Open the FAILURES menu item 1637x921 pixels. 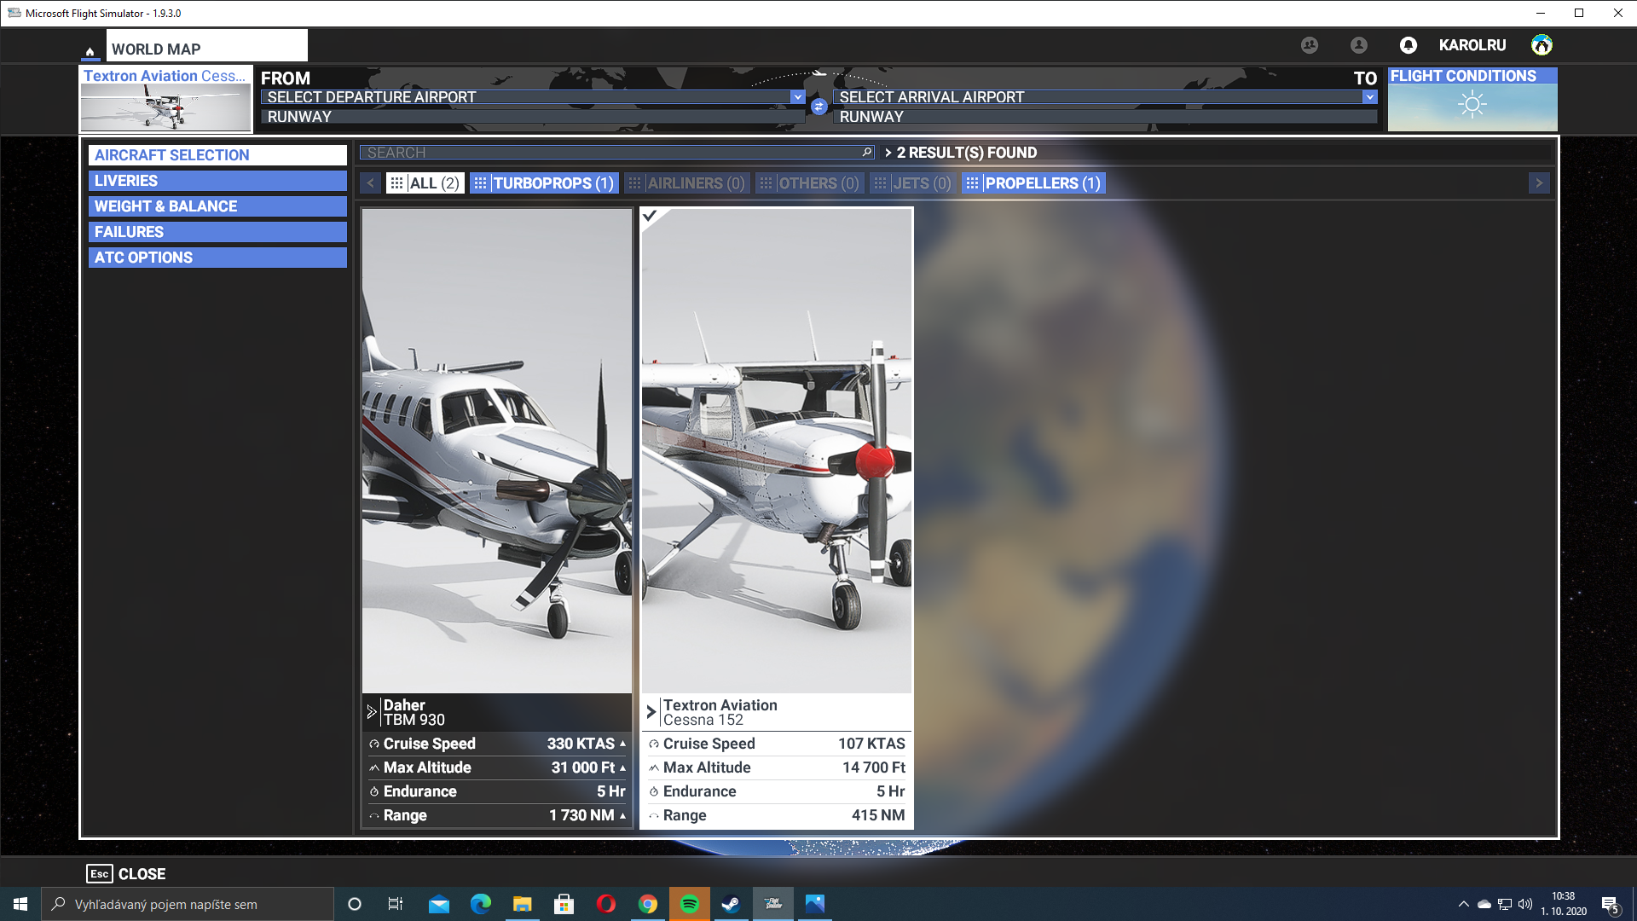click(217, 232)
